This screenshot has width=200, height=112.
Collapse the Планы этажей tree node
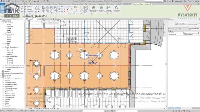[x=3, y=23]
